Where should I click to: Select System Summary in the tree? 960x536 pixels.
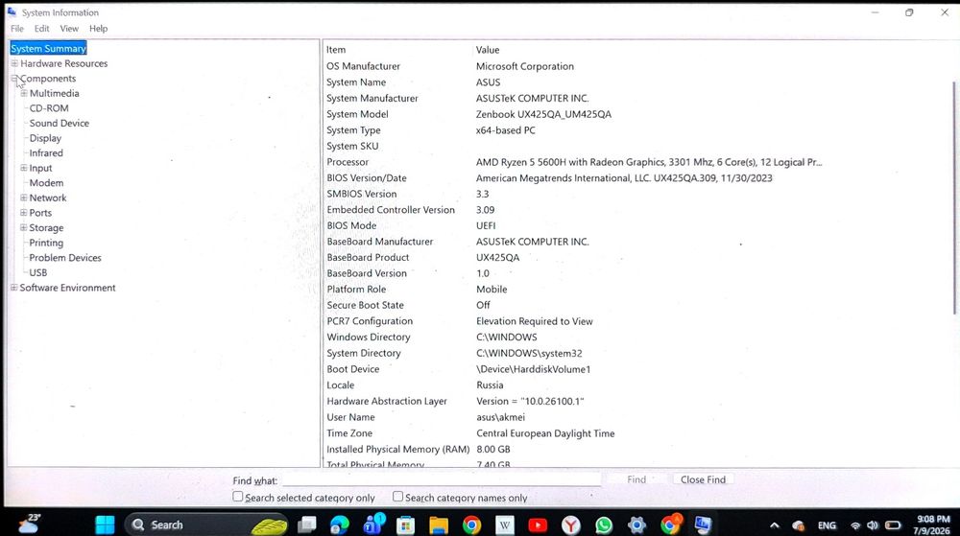pos(48,48)
